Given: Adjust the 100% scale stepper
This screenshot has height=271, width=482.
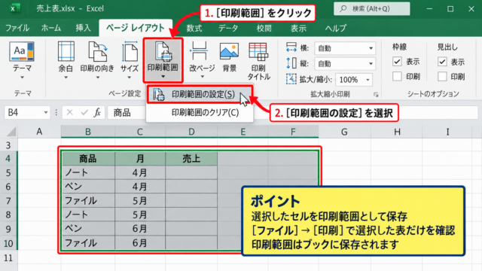Looking at the screenshot, I should [368, 80].
